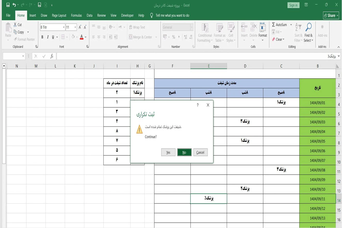Toggle Bold formatting button
This screenshot has height=228, width=342.
[x=42, y=37]
